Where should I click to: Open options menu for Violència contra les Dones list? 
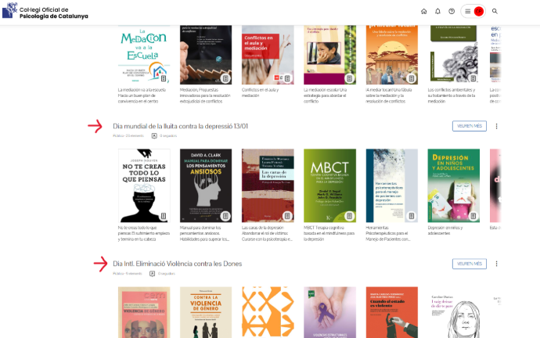496,264
